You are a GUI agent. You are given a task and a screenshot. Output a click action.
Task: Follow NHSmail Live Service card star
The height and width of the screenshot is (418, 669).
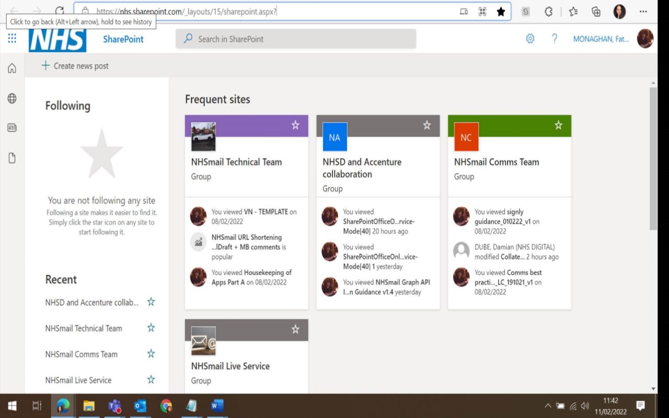pyautogui.click(x=295, y=329)
